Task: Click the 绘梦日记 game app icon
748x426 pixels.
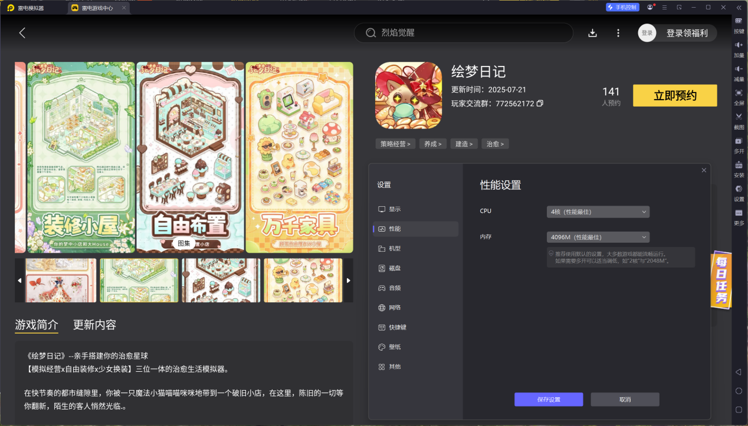Action: click(408, 95)
